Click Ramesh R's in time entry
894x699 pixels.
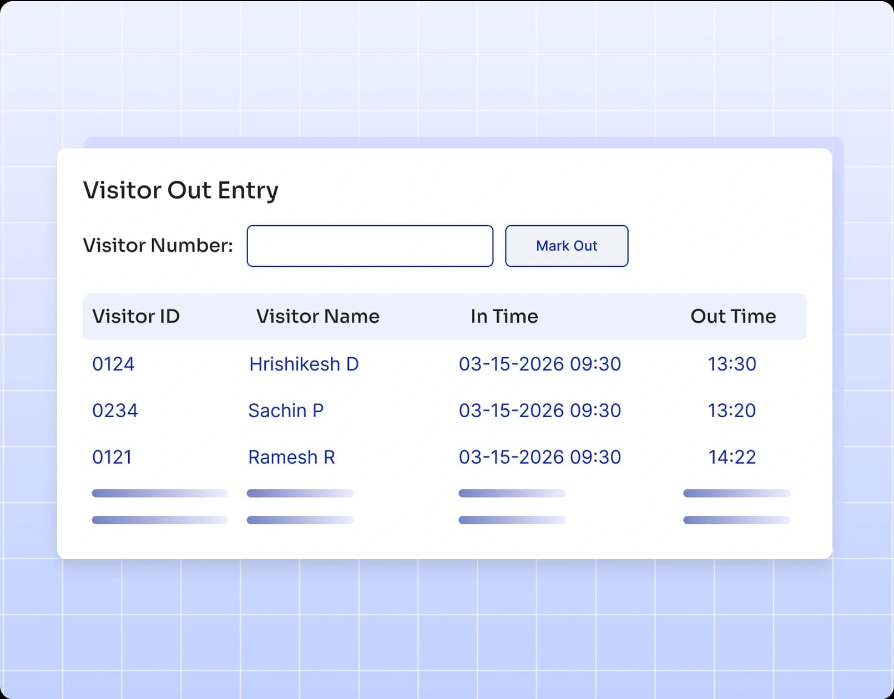pos(541,458)
